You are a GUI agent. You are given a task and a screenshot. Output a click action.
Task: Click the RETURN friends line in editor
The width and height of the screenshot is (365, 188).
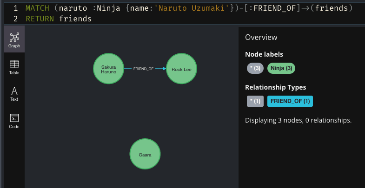point(59,19)
